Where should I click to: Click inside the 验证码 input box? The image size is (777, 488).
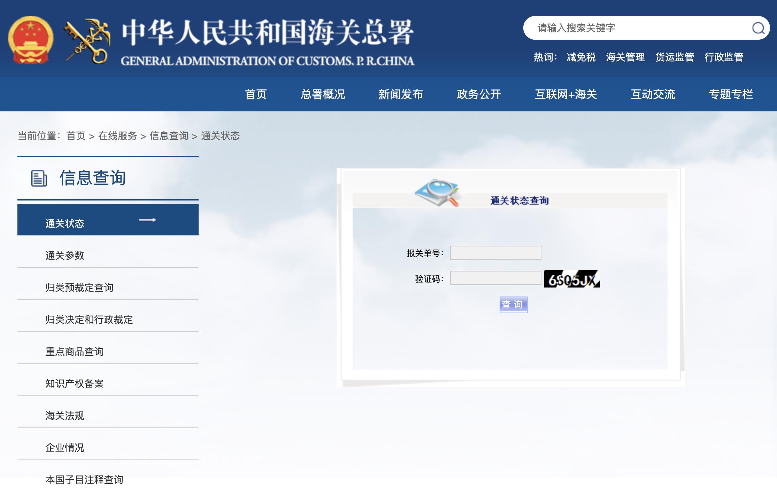(x=495, y=278)
